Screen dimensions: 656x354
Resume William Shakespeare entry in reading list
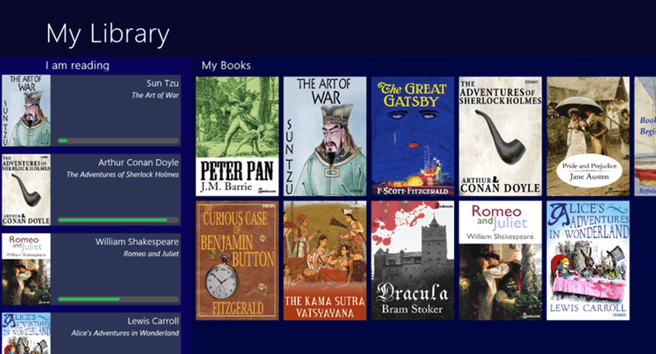pyautogui.click(x=91, y=269)
